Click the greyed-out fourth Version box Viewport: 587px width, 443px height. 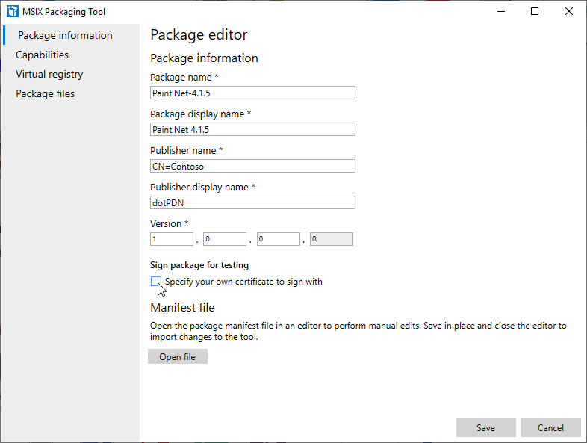pos(332,239)
